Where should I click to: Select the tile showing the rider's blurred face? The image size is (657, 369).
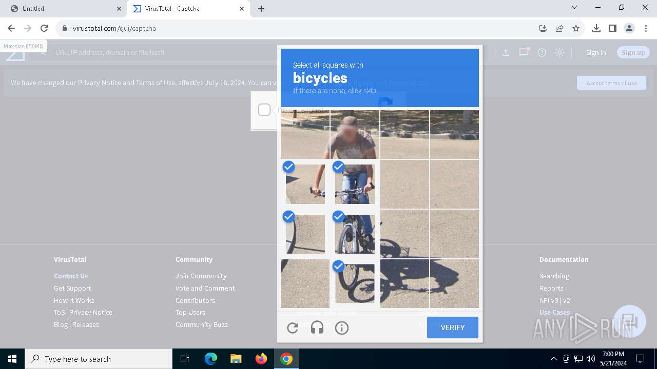coord(355,134)
